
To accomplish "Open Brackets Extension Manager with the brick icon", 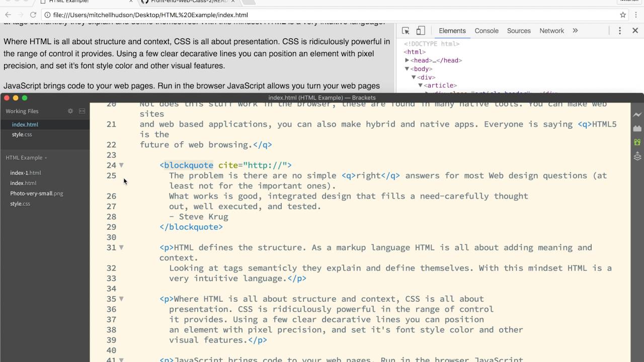I will point(637,129).
